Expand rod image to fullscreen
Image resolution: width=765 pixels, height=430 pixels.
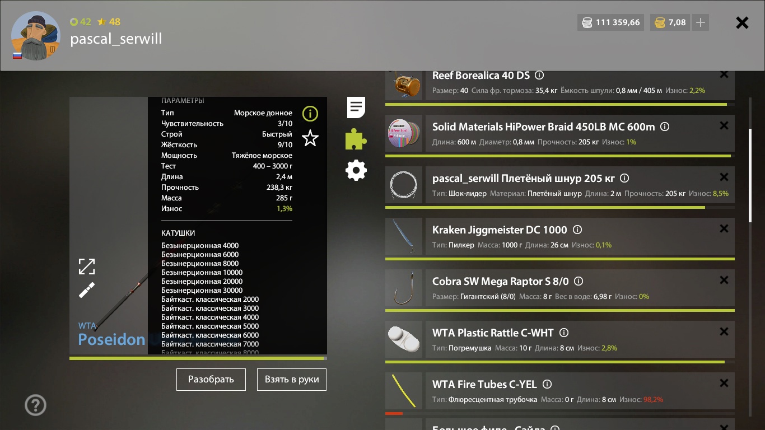pos(87,267)
